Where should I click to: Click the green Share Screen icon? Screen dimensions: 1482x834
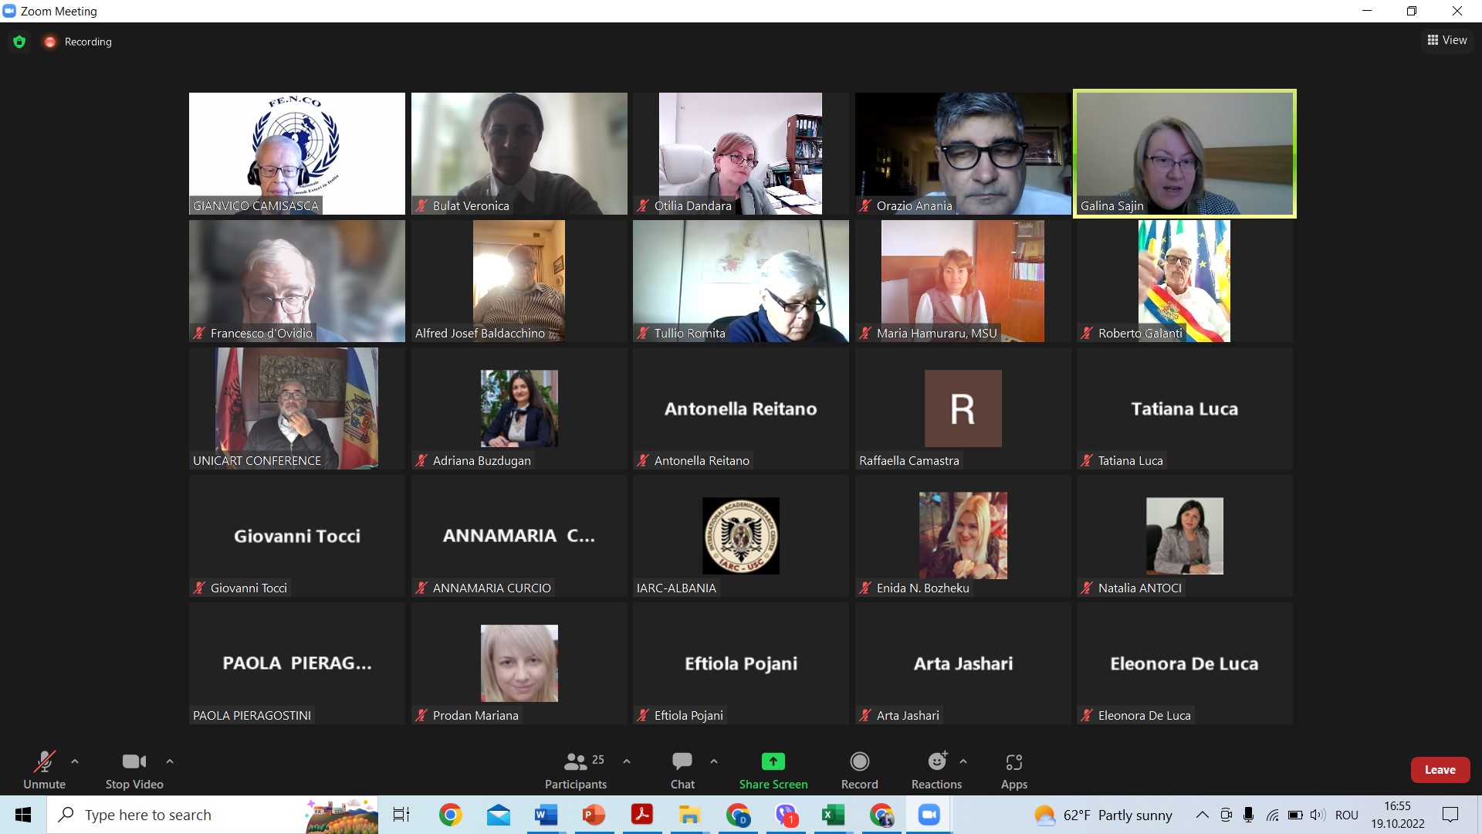click(773, 761)
